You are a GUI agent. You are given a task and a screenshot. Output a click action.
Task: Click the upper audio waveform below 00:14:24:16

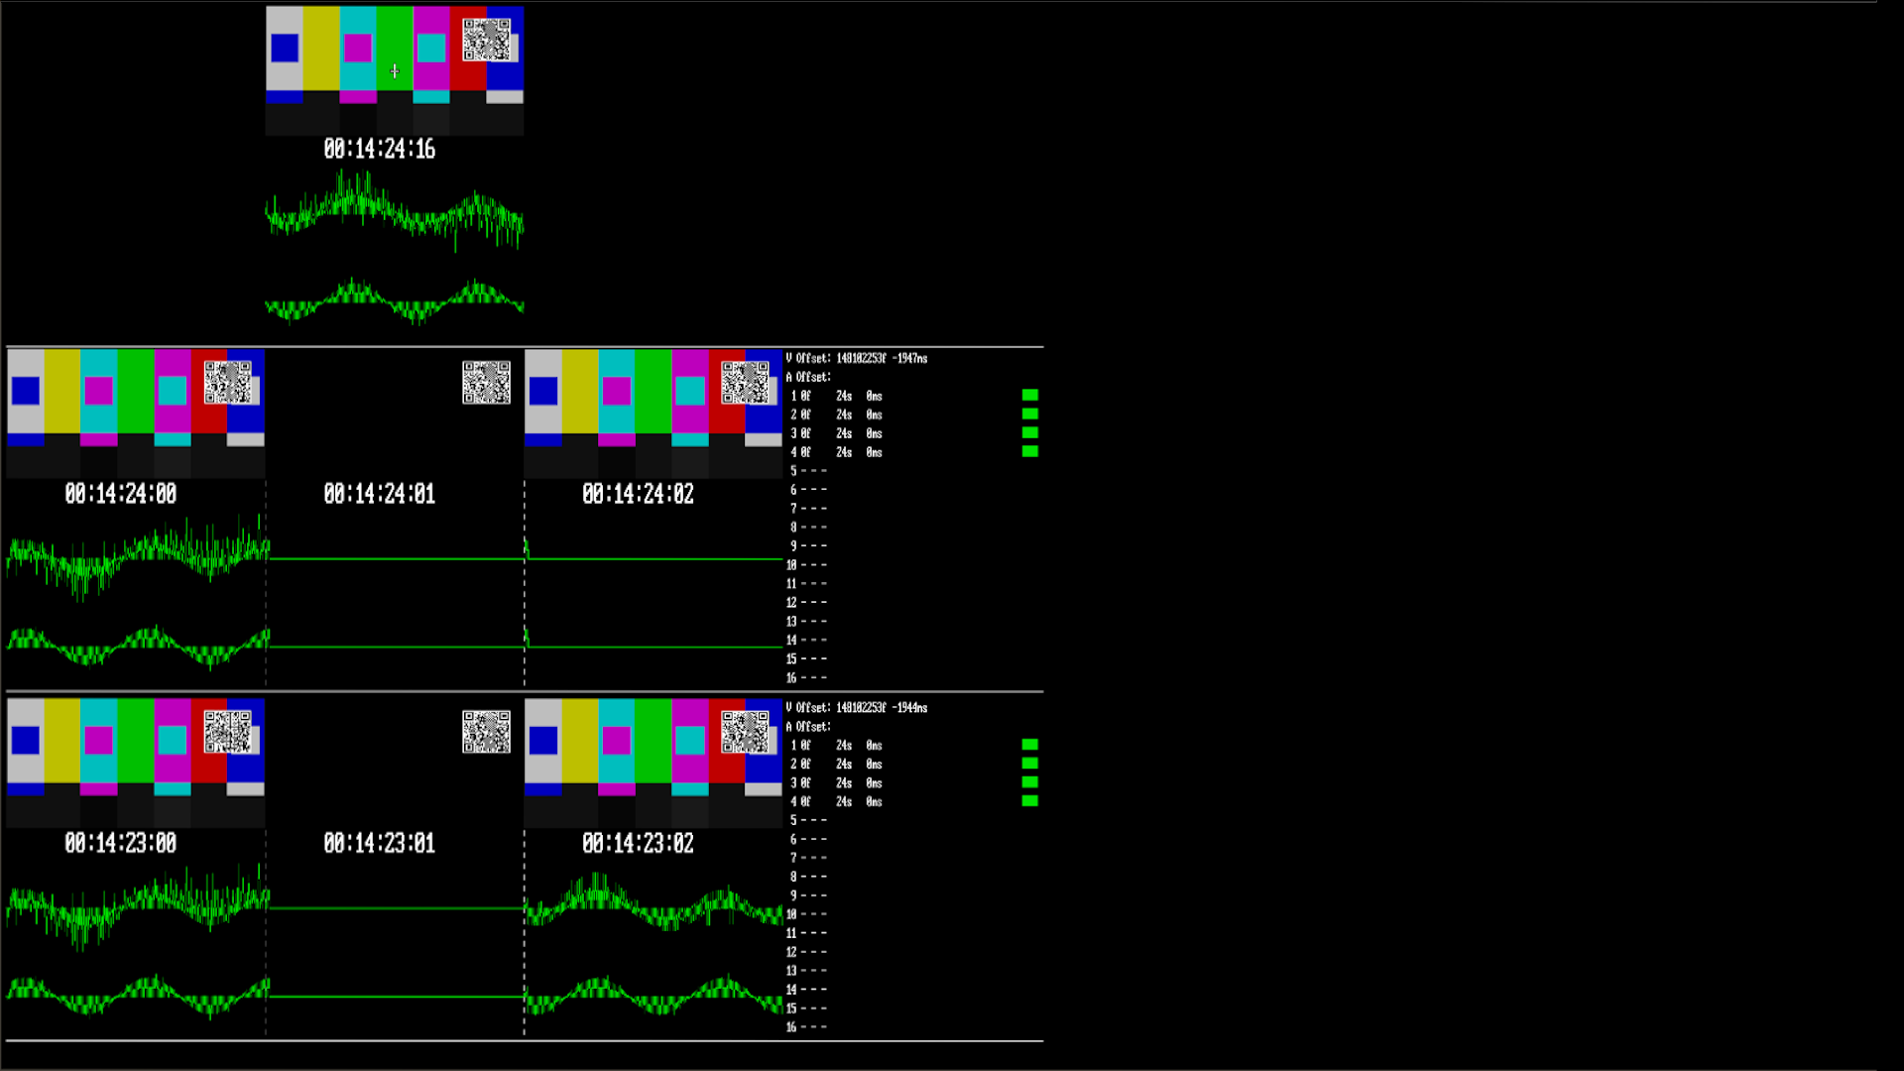(395, 212)
